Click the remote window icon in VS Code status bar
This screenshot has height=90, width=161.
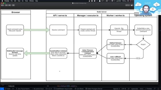point(2,89)
